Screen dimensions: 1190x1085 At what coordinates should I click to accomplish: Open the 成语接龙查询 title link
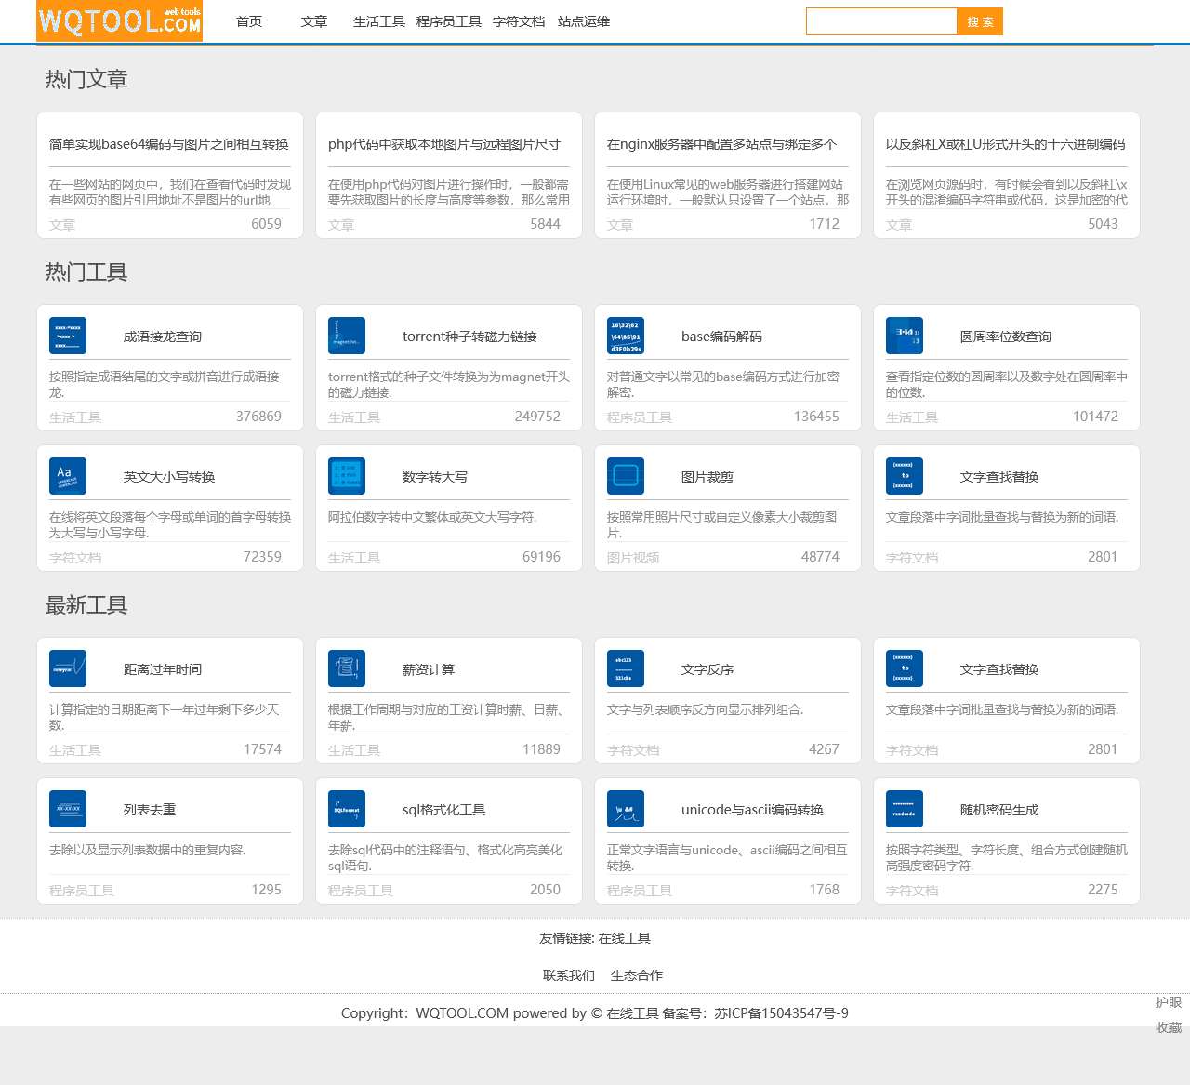[163, 337]
